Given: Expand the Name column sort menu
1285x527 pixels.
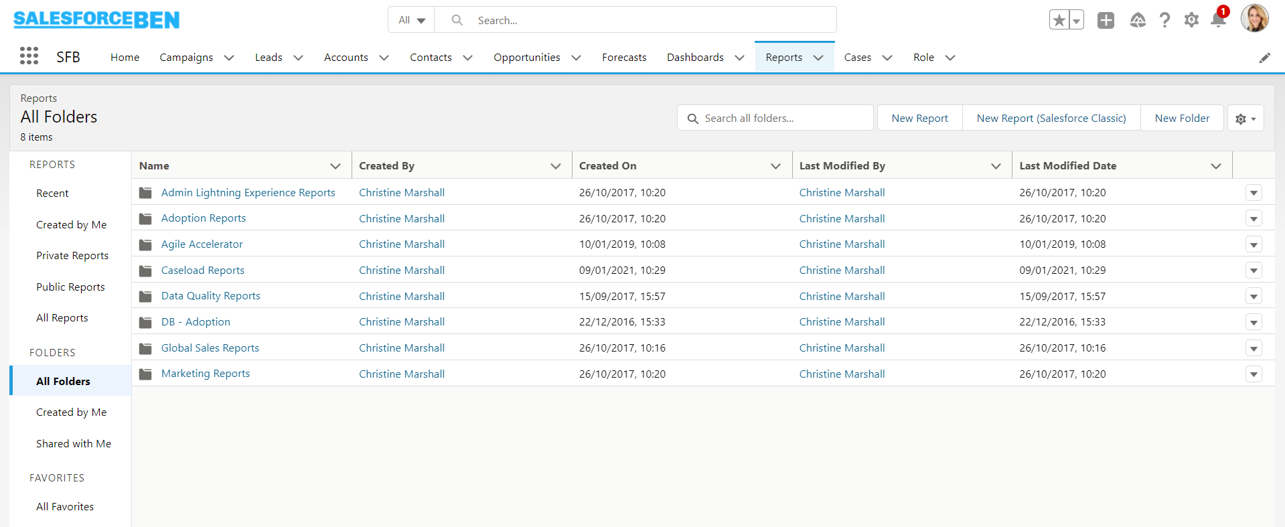Looking at the screenshot, I should click(x=335, y=166).
